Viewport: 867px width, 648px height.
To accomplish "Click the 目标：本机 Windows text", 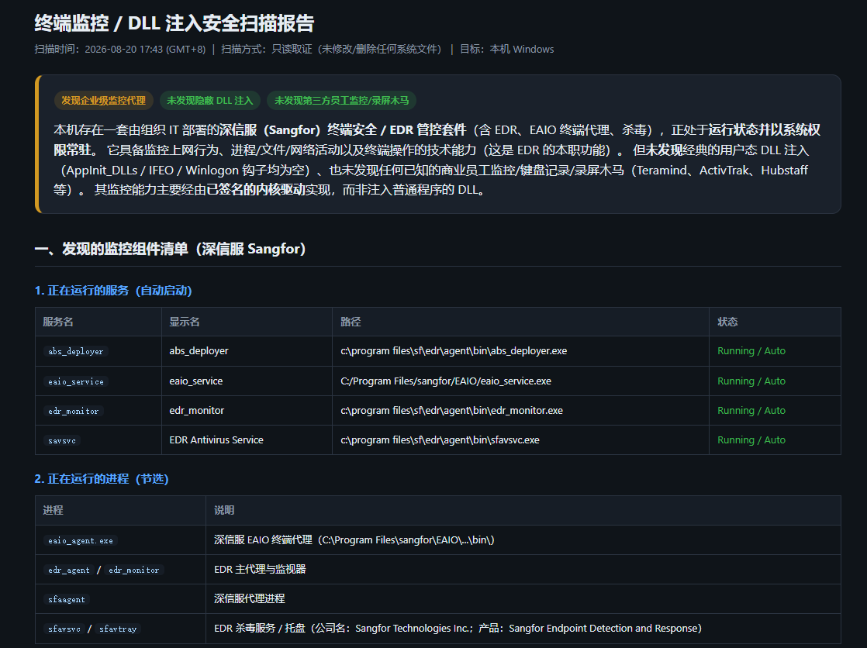I will click(507, 49).
